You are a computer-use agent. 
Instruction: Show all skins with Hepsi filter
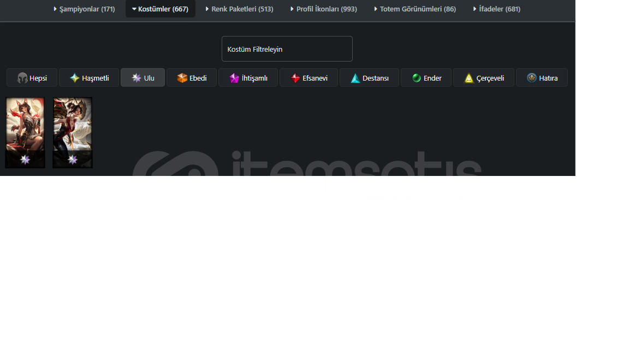[32, 78]
